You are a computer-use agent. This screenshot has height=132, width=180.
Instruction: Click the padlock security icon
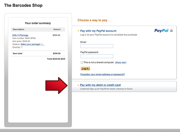171,30
